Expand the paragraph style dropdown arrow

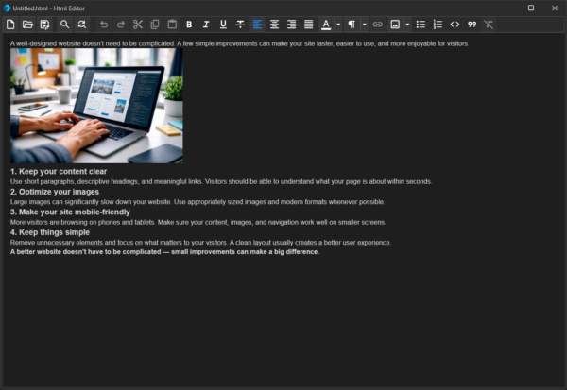coord(364,25)
